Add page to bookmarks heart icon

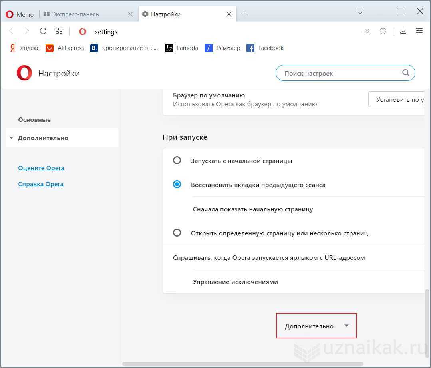pos(383,32)
